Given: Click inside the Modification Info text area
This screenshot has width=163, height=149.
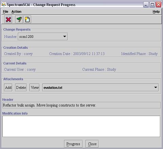Looking at the screenshot, I should pyautogui.click(x=81, y=126).
